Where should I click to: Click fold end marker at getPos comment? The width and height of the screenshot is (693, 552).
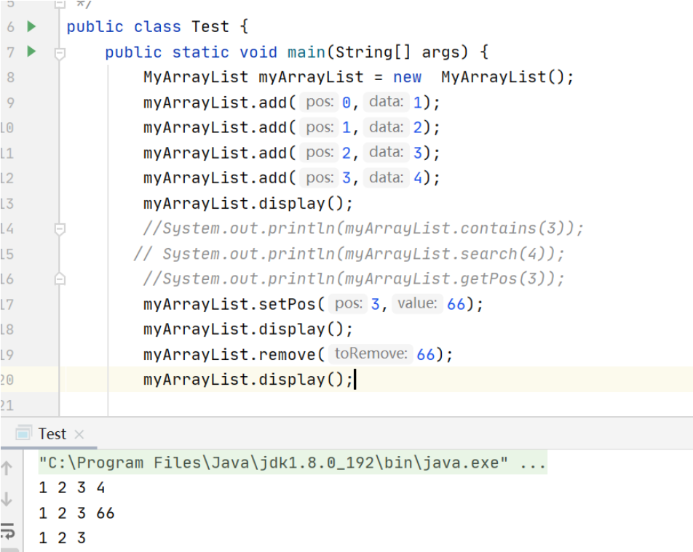pyautogui.click(x=60, y=279)
